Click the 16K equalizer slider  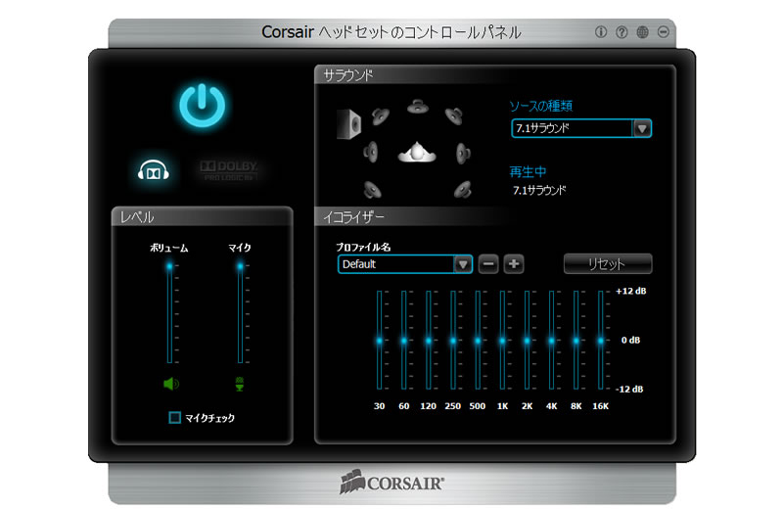(601, 340)
